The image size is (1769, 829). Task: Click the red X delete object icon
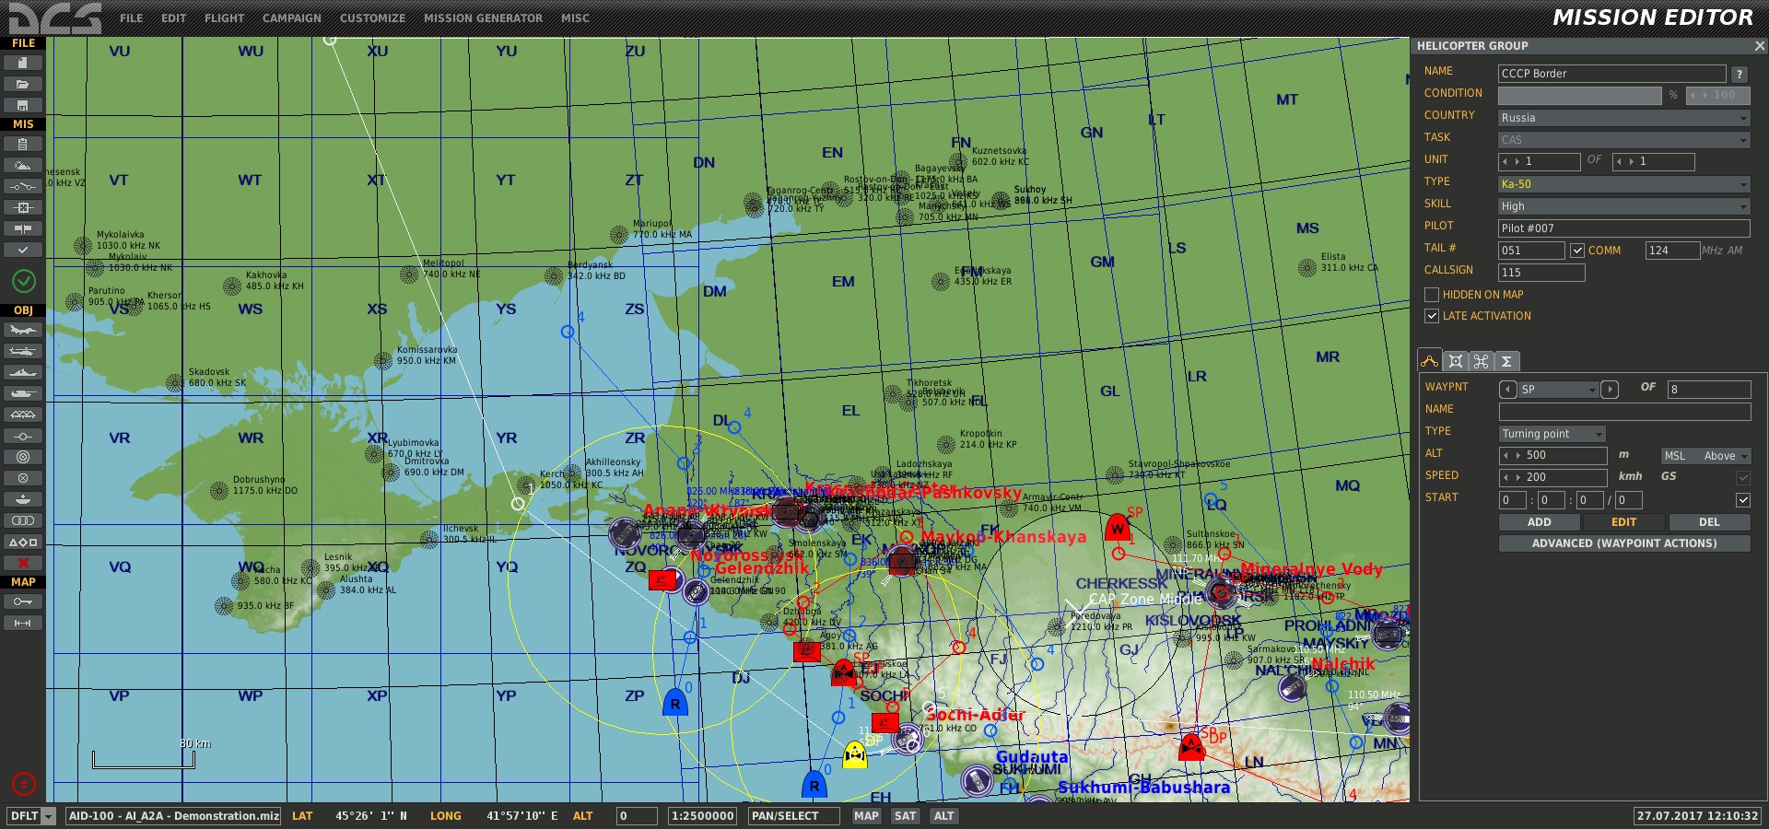coord(23,563)
